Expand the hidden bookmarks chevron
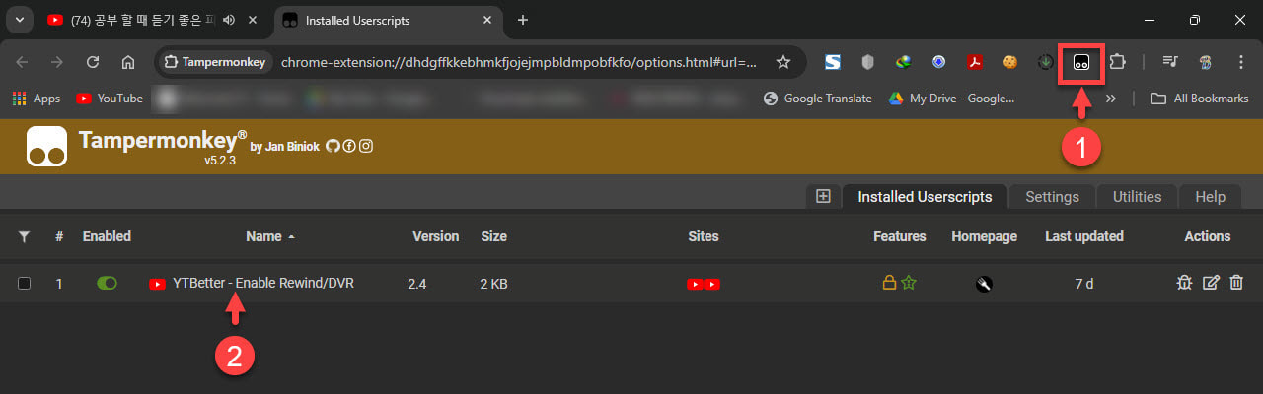Image resolution: width=1263 pixels, height=394 pixels. pos(1110,98)
